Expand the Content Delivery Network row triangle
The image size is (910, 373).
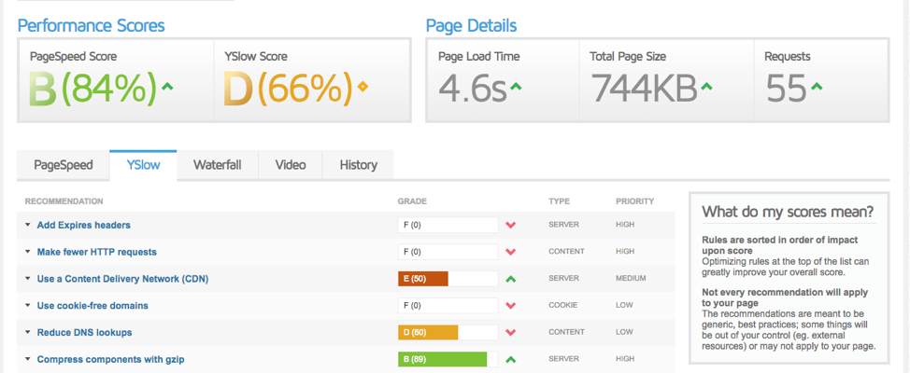click(x=27, y=279)
